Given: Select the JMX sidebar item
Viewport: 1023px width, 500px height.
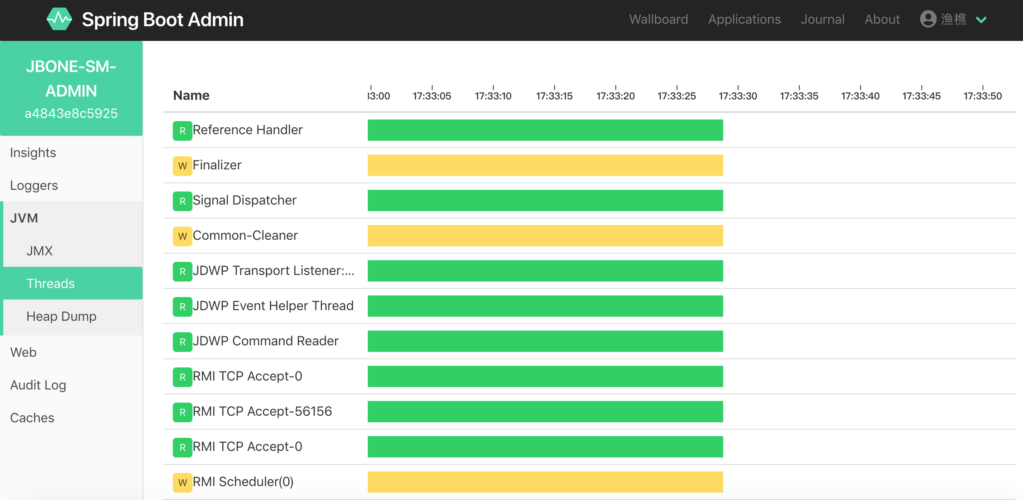Looking at the screenshot, I should pos(39,251).
